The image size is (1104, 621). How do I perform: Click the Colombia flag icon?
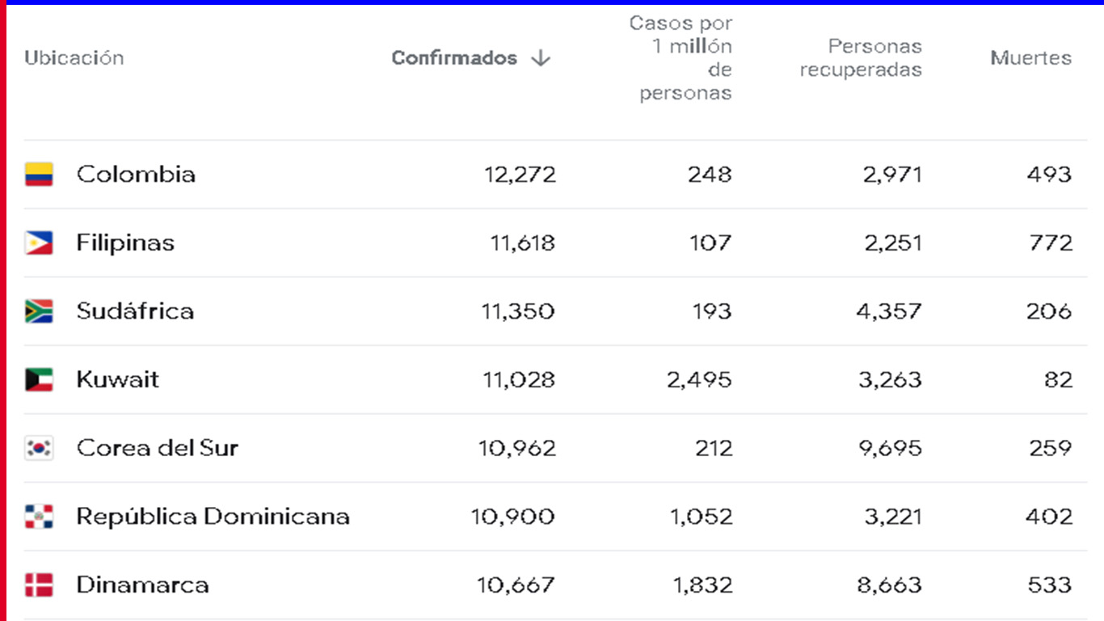[39, 175]
